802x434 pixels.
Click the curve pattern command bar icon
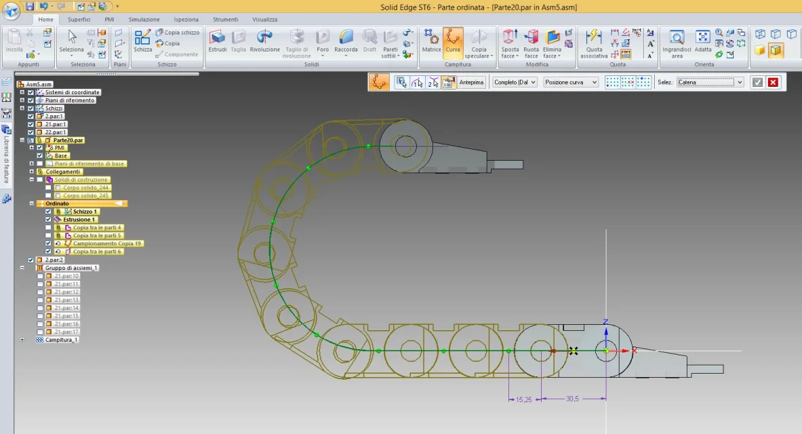(379, 82)
